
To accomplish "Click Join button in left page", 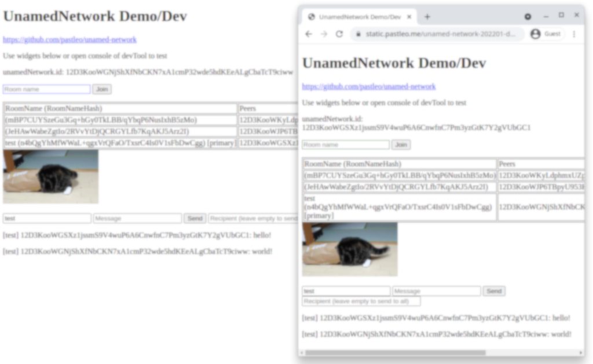I will (102, 89).
